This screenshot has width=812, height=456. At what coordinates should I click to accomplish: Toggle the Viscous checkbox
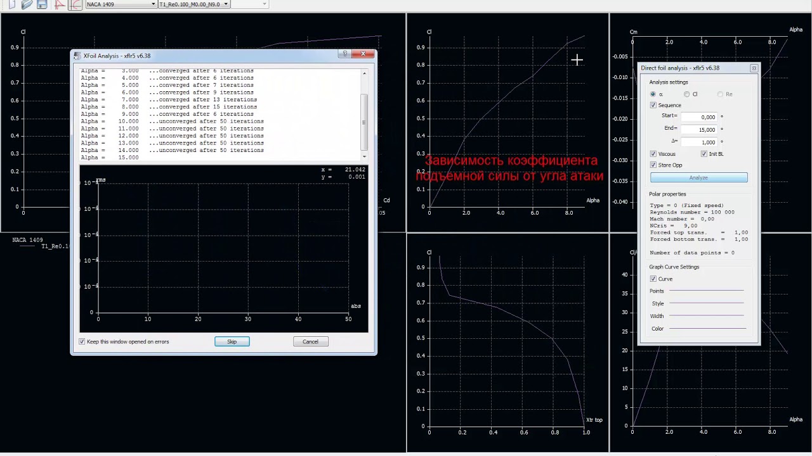click(653, 154)
